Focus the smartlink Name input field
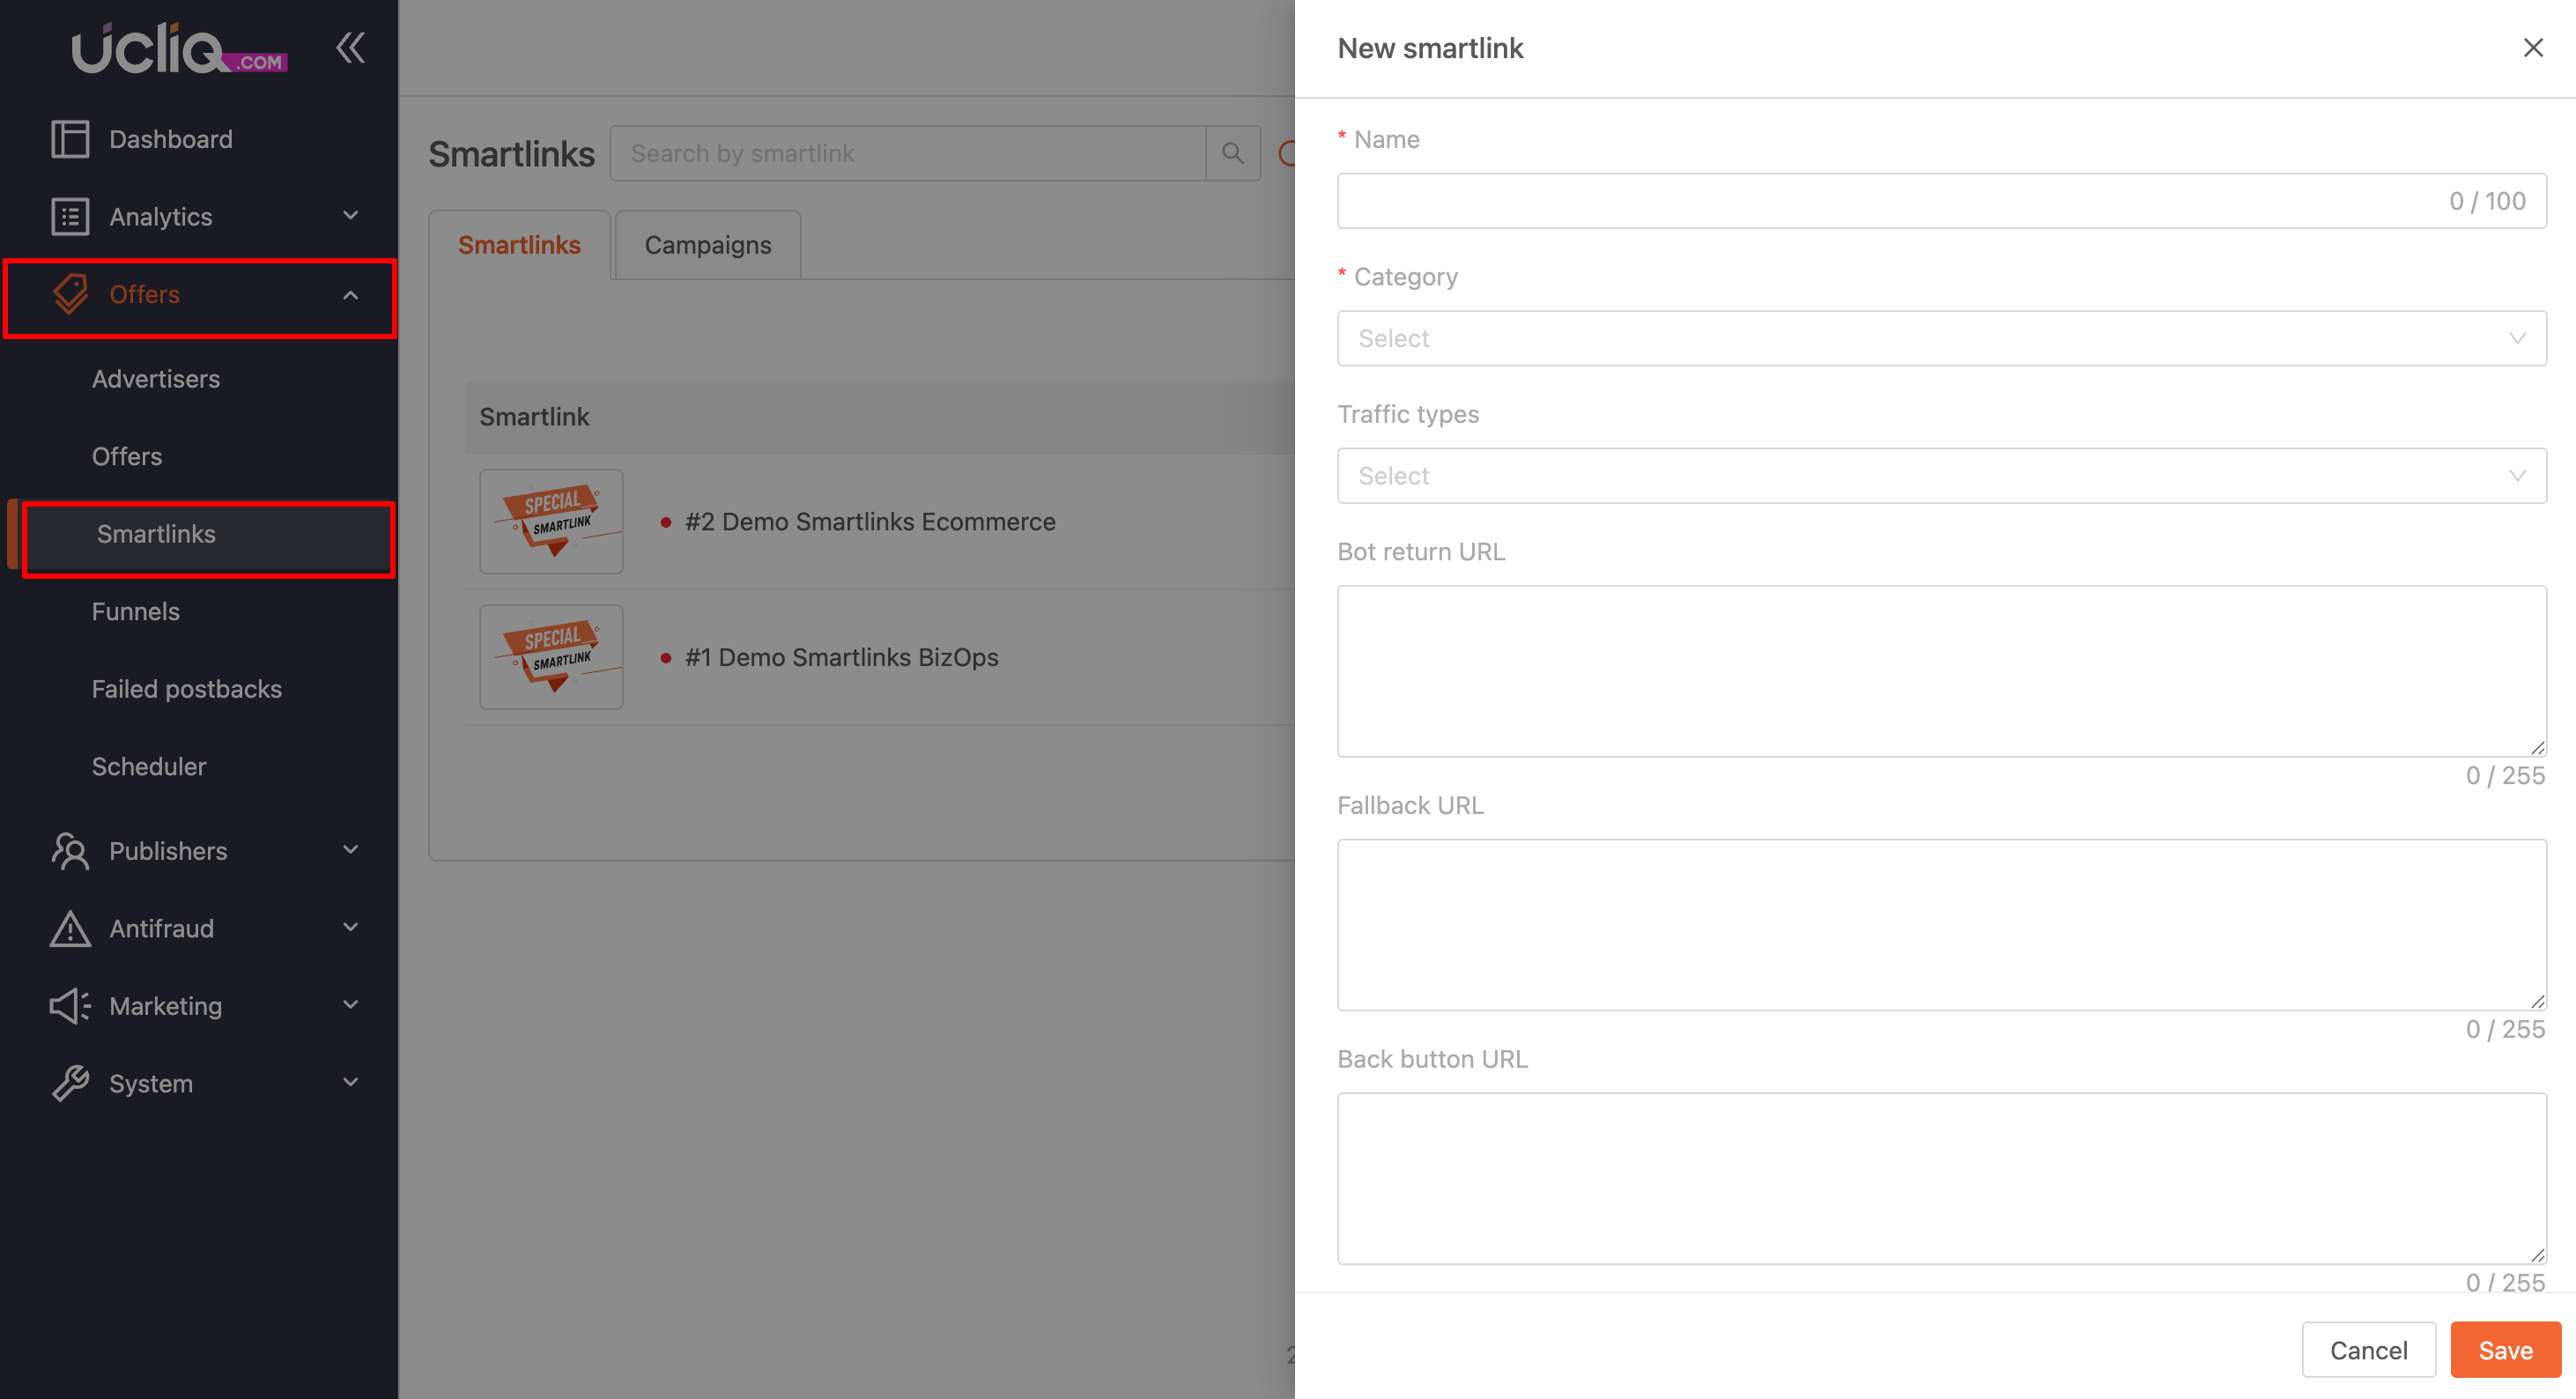 1890,201
